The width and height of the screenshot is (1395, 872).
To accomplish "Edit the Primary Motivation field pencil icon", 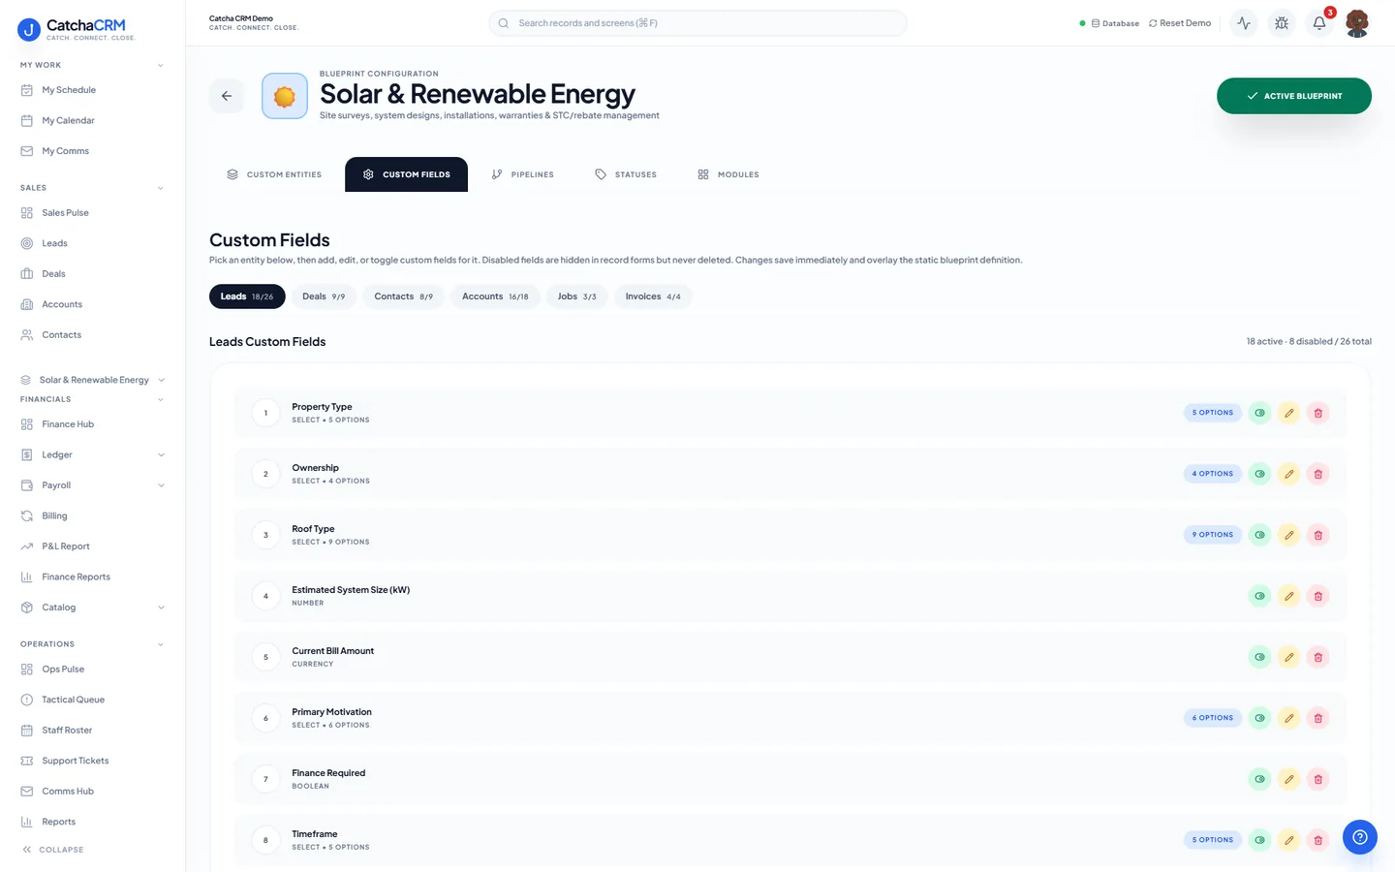I will point(1288,718).
